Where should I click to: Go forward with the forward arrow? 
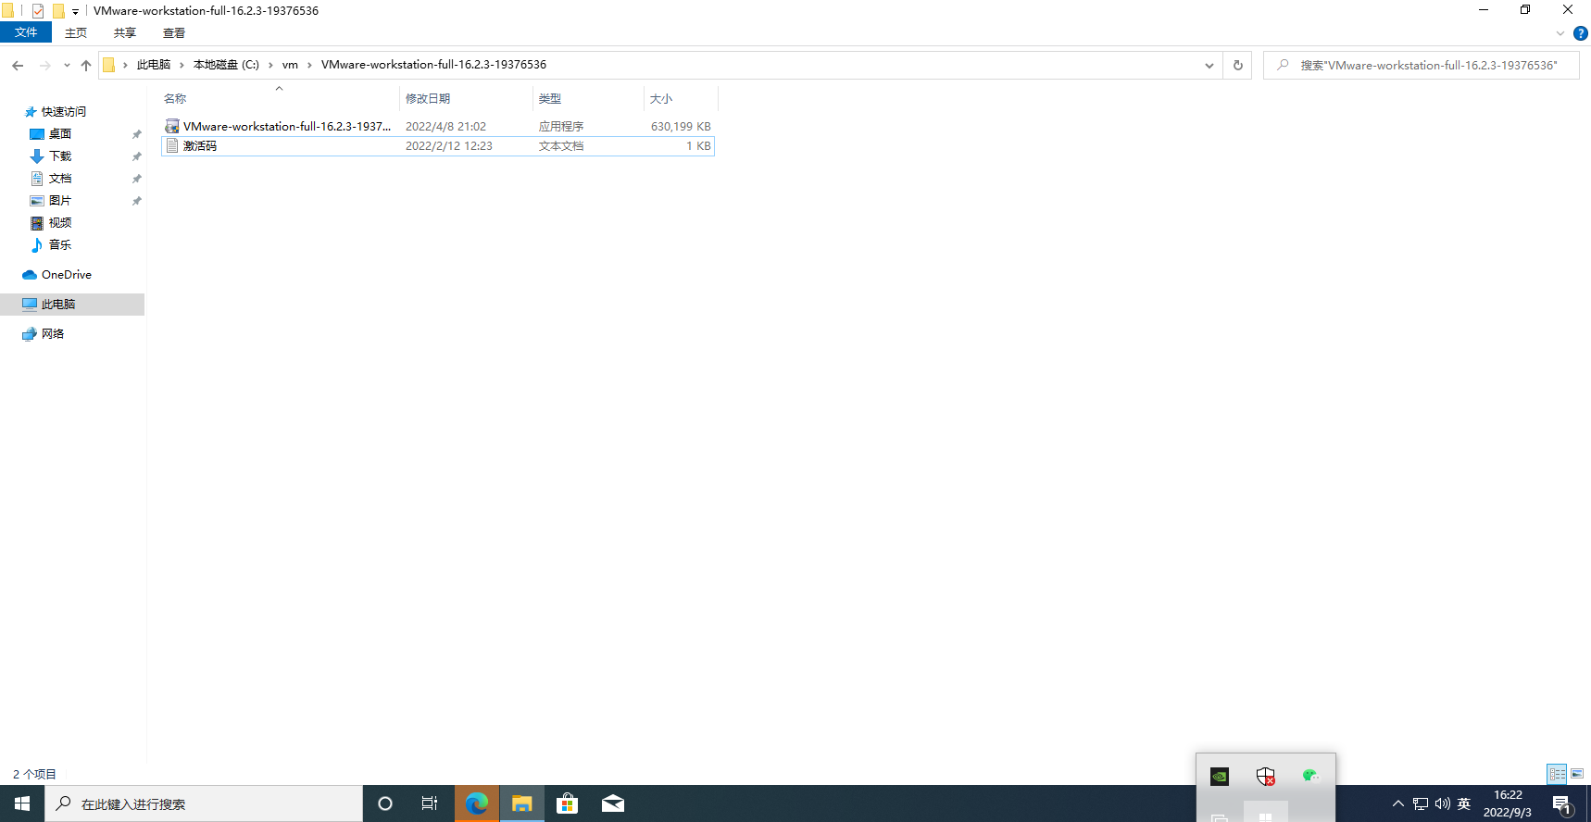[44, 65]
